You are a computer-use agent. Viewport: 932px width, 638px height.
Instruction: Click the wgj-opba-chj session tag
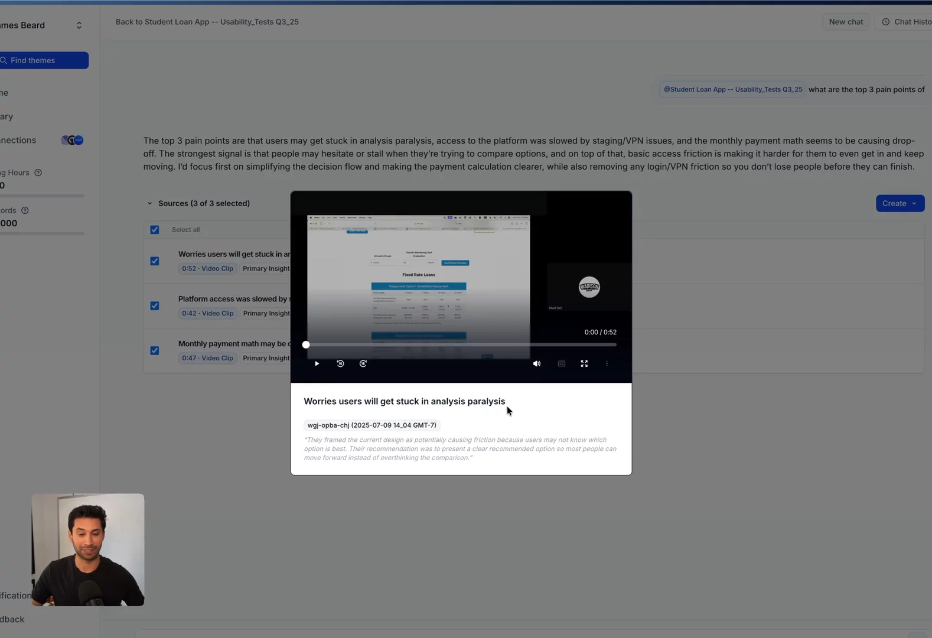372,425
